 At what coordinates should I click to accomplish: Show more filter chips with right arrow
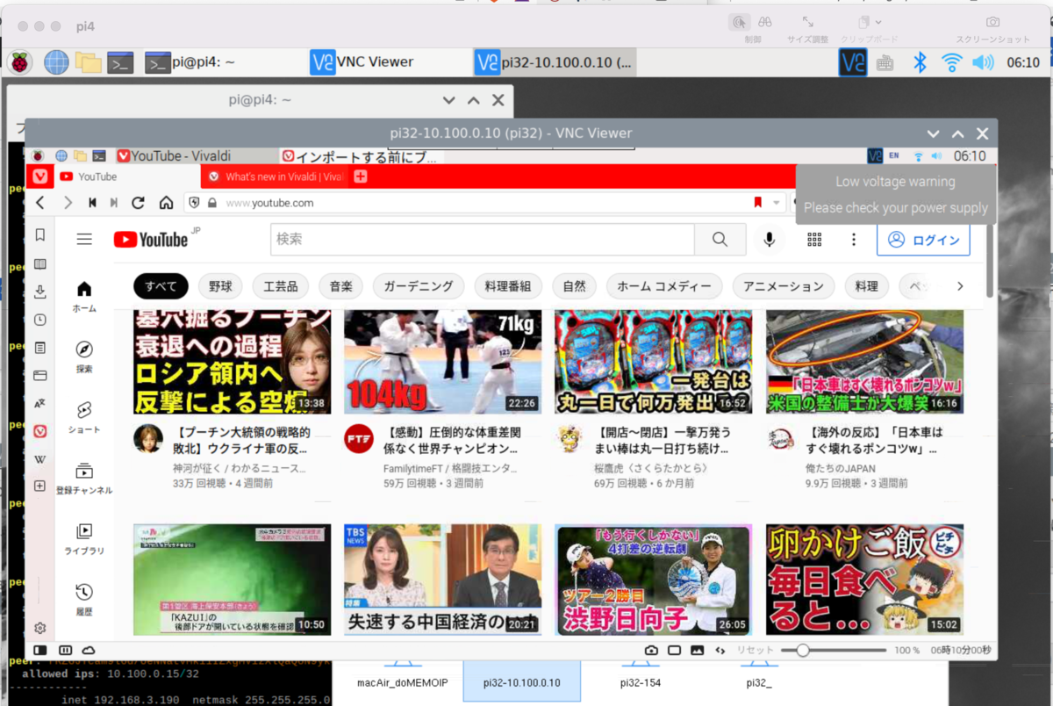[960, 286]
